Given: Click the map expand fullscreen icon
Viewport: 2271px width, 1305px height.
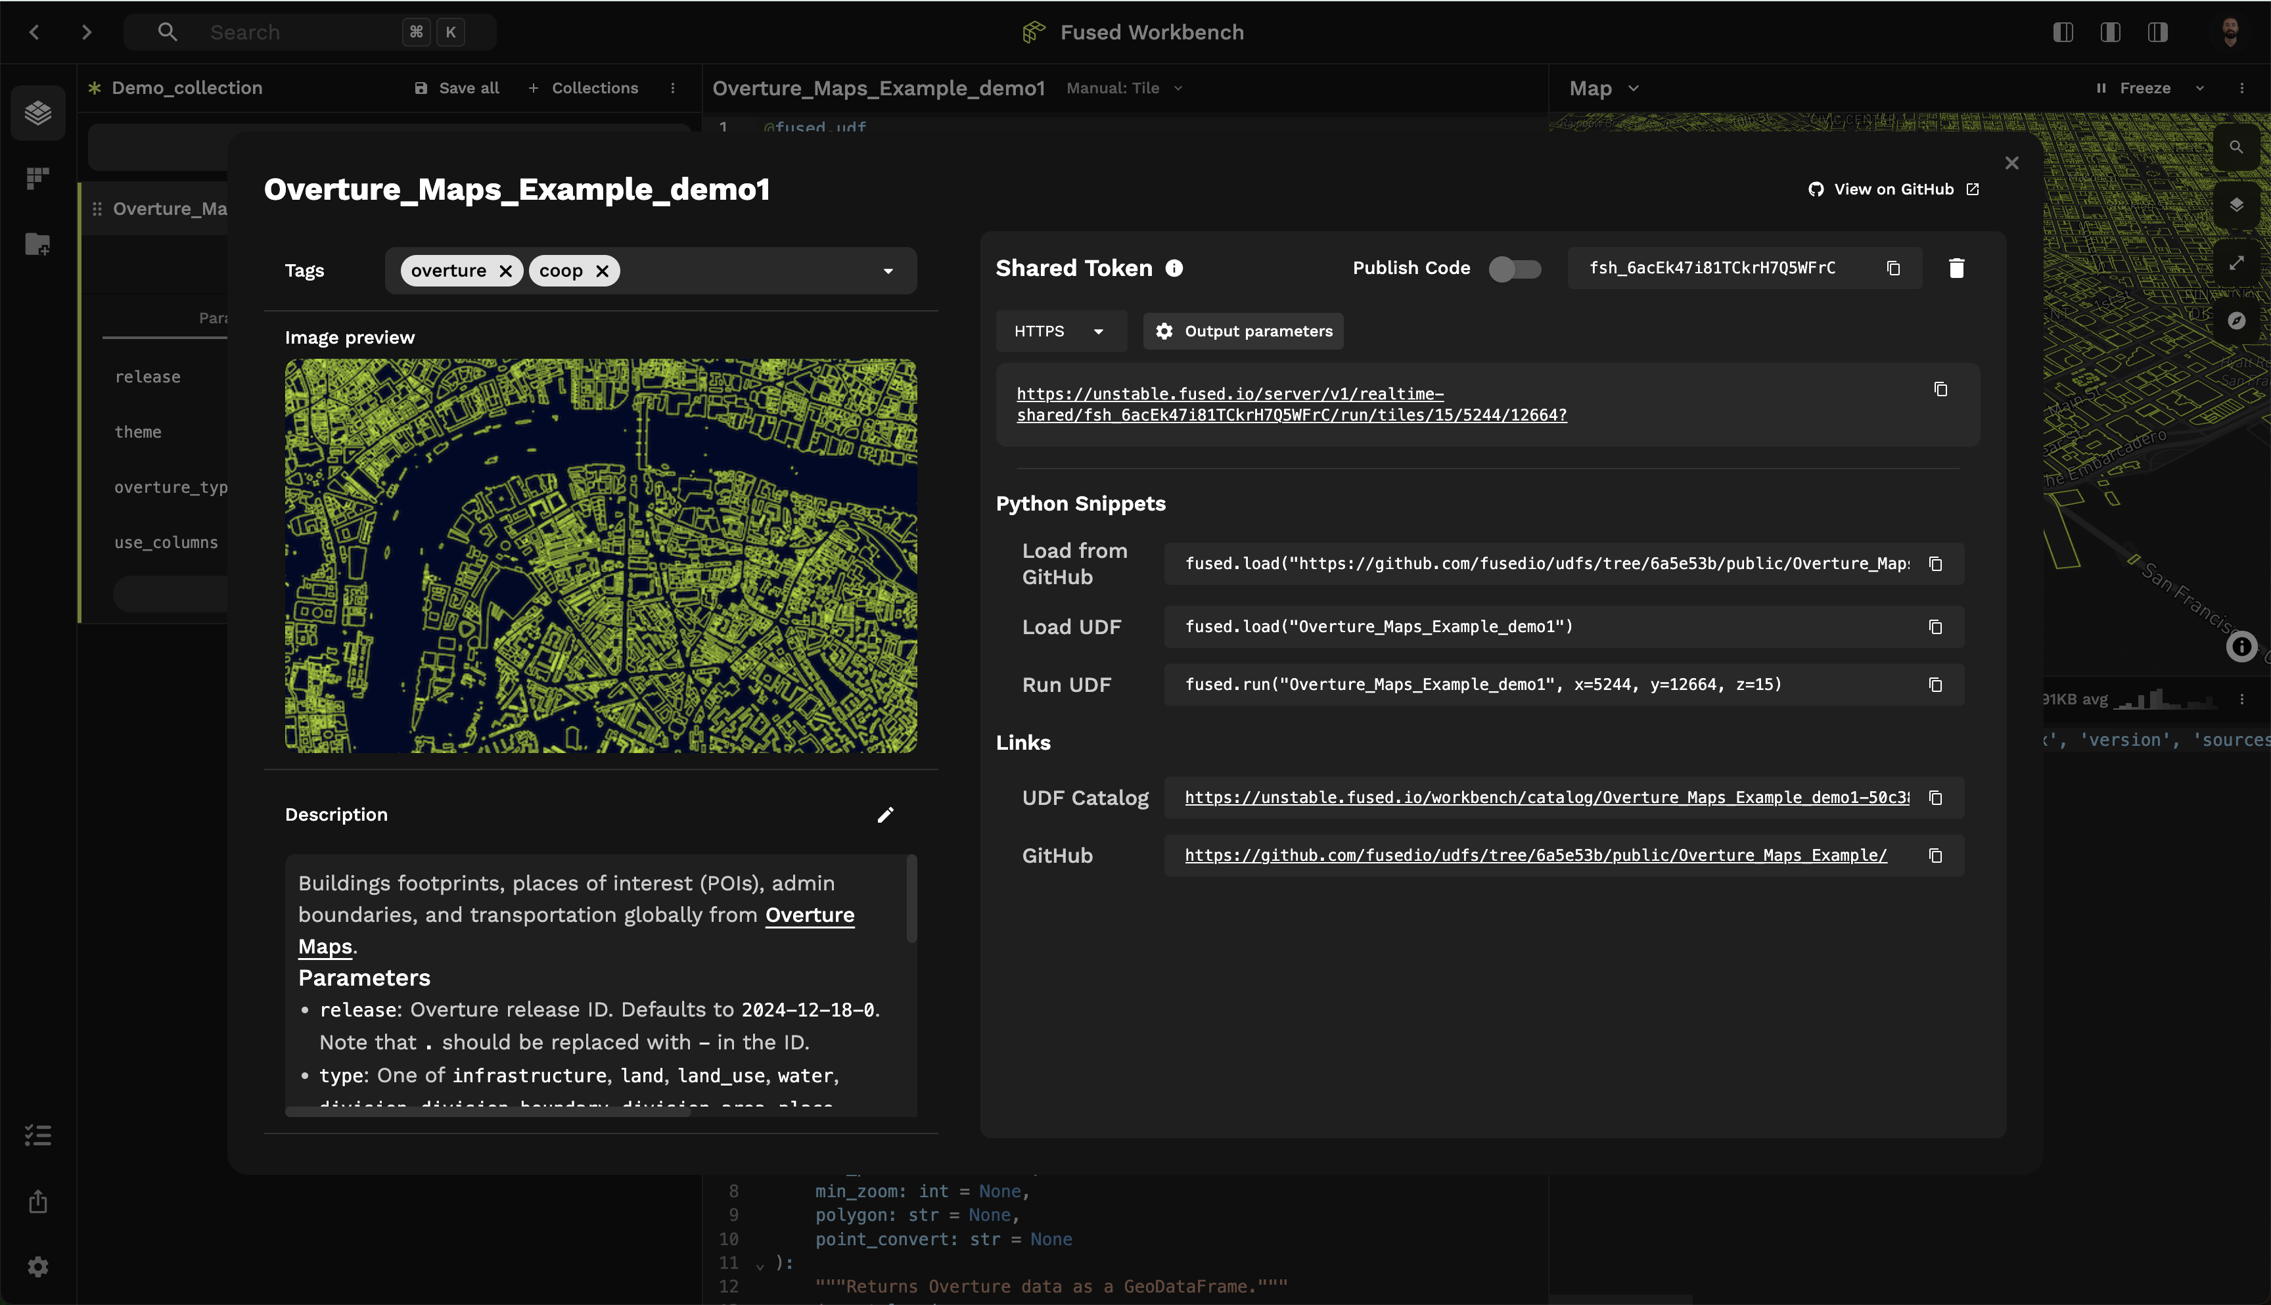Looking at the screenshot, I should click(2237, 263).
